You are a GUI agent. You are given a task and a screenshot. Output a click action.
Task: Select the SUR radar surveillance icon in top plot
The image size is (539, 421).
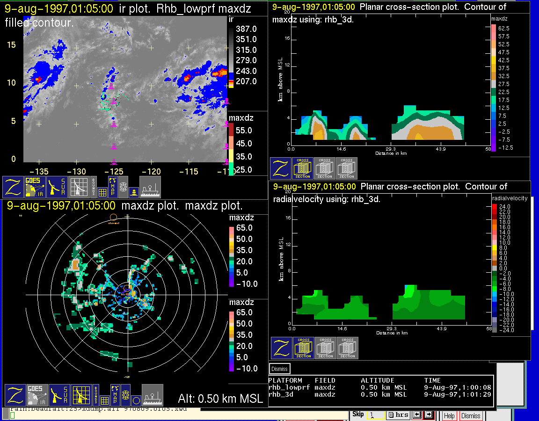[58, 187]
